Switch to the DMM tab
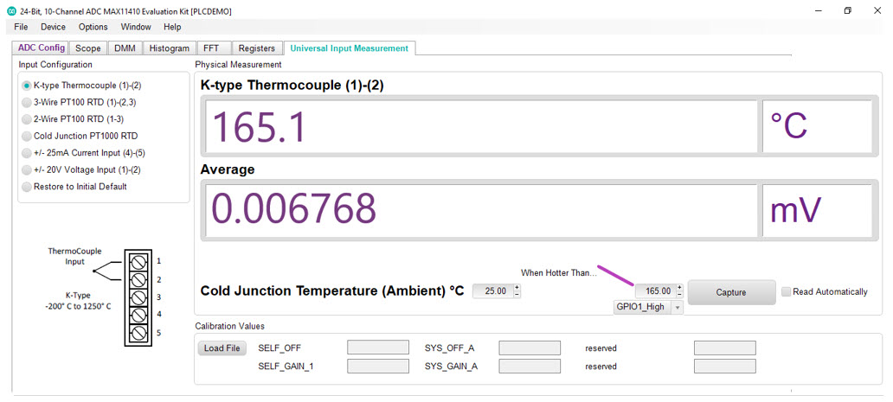Screen dimensions: 893x402 [125, 48]
